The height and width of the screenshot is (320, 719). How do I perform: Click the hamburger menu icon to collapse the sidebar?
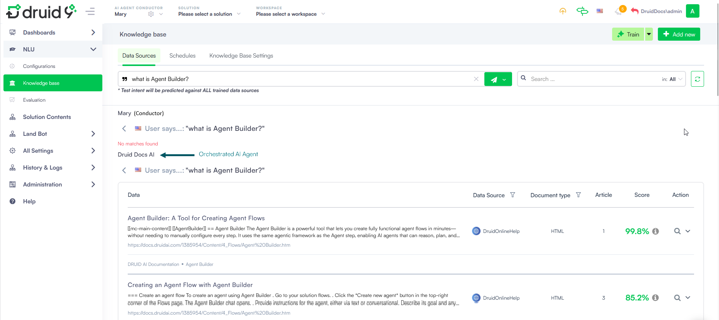click(90, 12)
